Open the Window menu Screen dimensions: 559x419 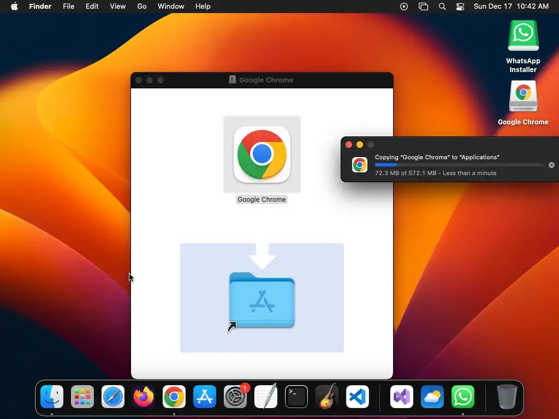click(x=171, y=6)
